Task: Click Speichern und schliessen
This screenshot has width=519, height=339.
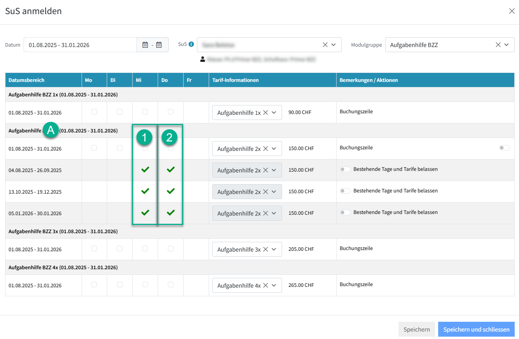Action: [476, 330]
